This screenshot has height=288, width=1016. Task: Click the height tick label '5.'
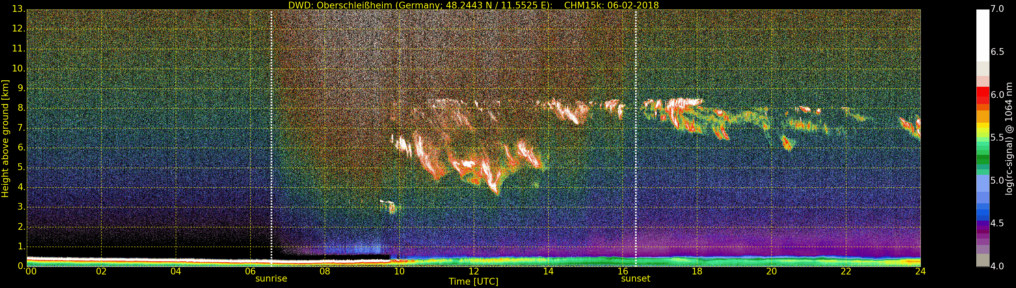tap(21, 167)
